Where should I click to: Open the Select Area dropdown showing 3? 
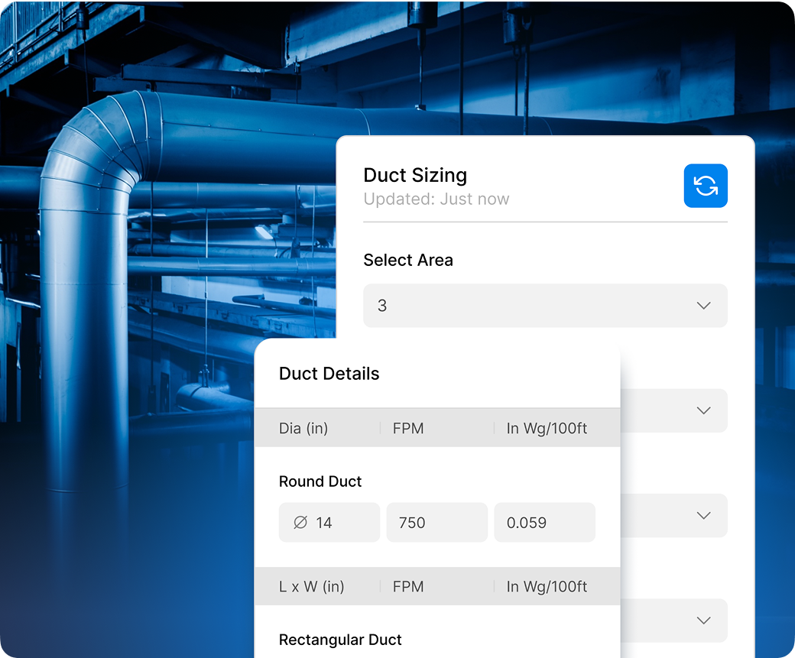tap(544, 306)
